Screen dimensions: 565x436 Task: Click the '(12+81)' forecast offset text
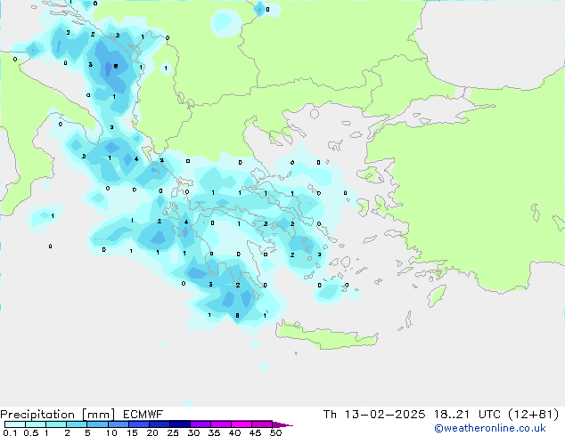coord(534,415)
